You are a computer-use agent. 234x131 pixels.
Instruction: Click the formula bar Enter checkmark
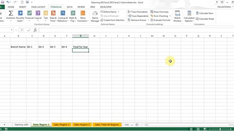pos(29,30)
